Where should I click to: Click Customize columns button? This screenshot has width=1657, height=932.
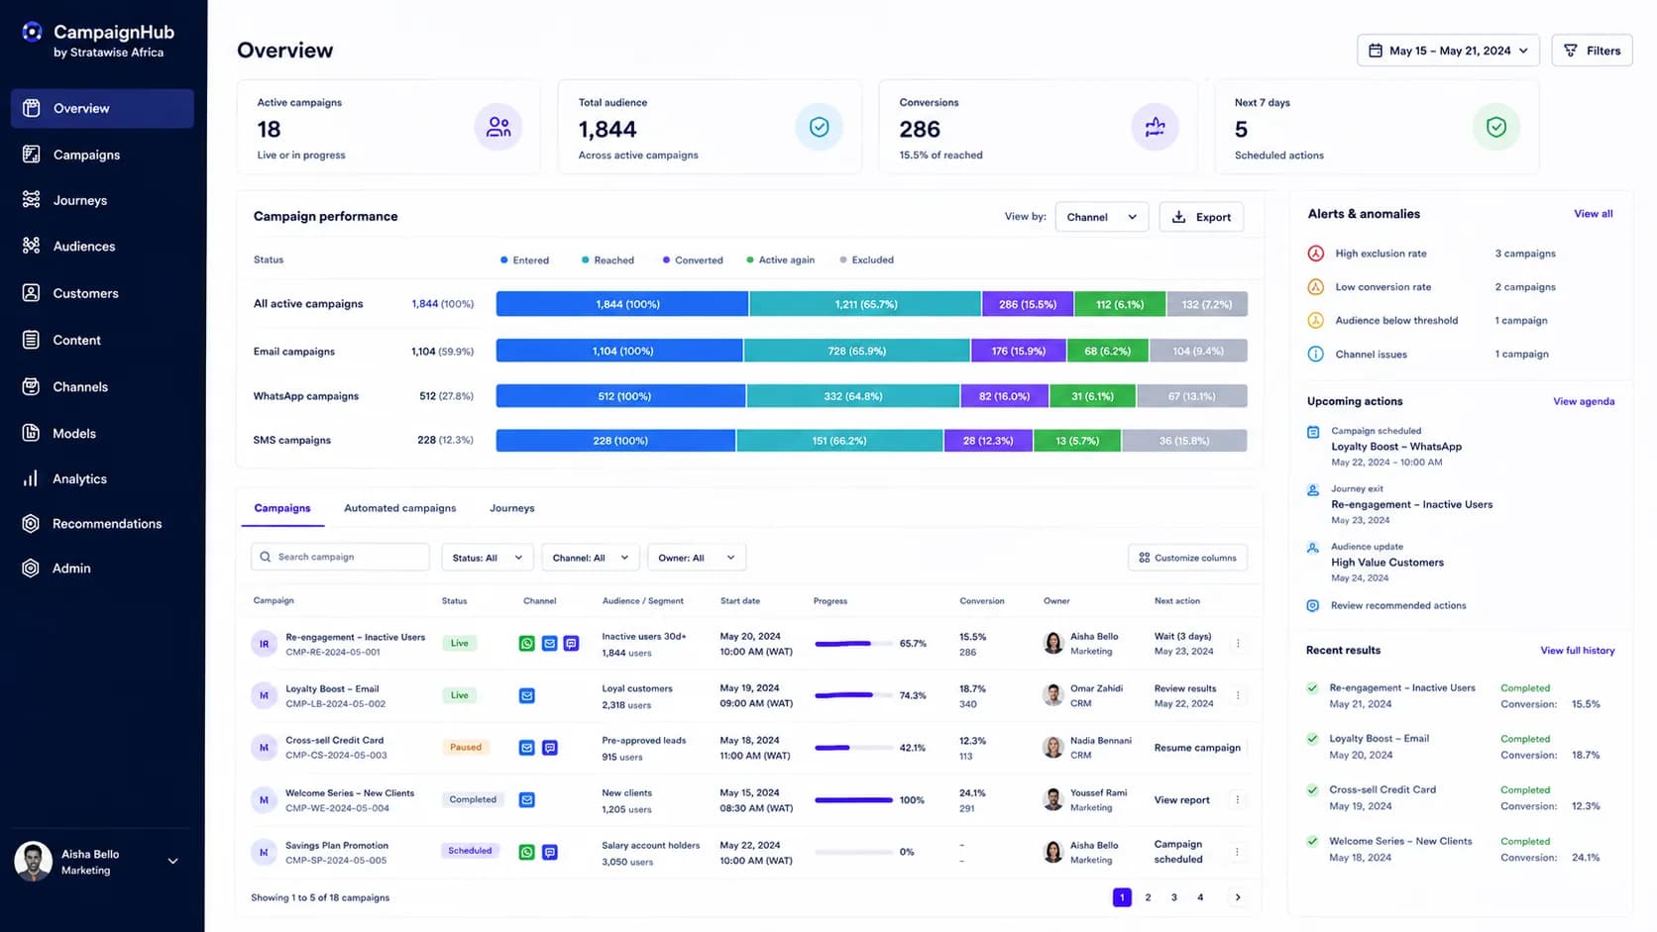[x=1187, y=558]
